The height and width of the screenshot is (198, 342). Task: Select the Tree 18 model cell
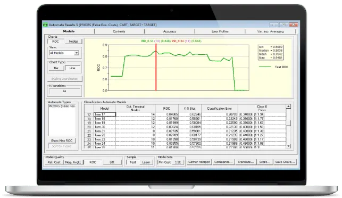tap(105, 119)
